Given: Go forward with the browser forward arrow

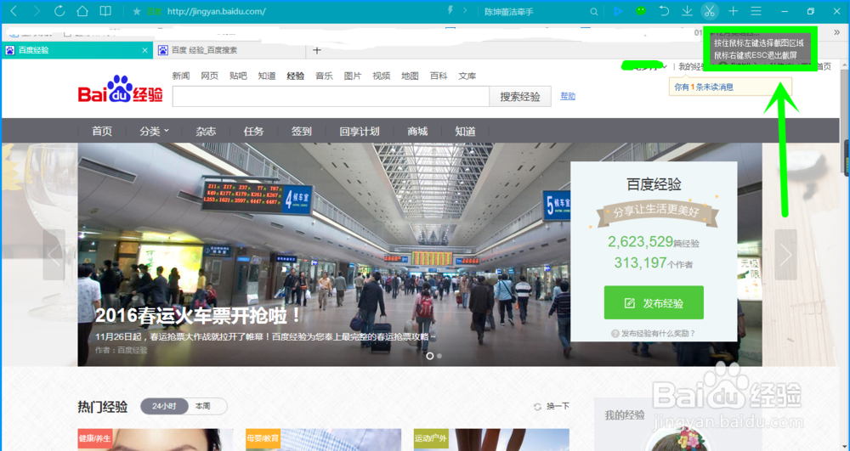Looking at the screenshot, I should (x=37, y=11).
